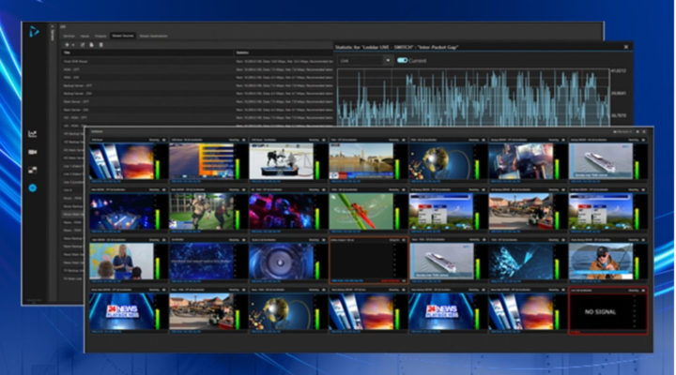Click the plus add icon in sources toolbar

(67, 45)
